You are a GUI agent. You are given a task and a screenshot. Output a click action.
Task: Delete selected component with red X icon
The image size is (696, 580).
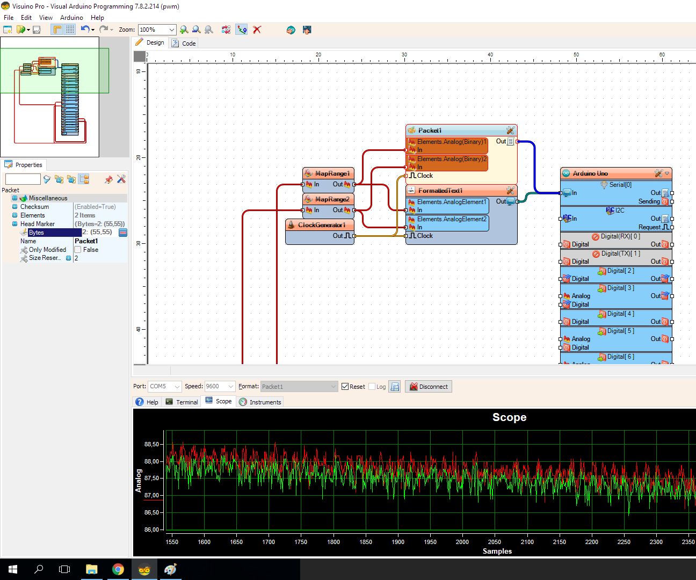257,30
